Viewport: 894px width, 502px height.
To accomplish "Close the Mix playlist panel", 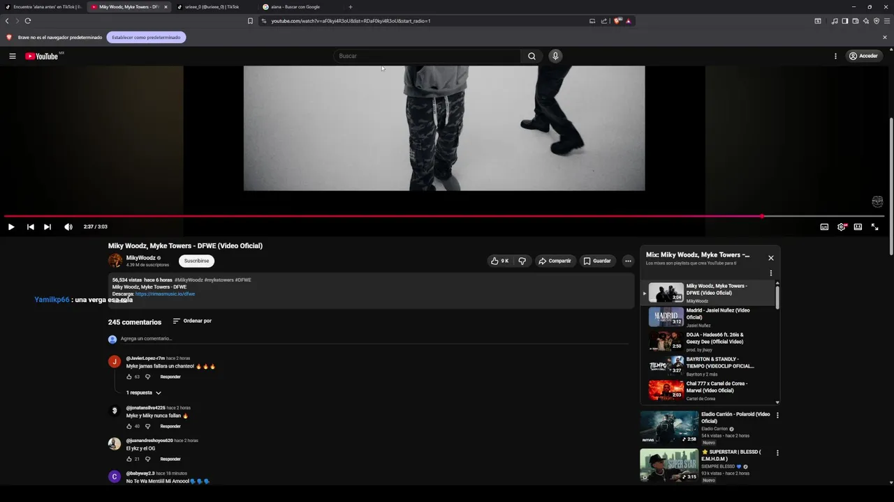I will (771, 258).
